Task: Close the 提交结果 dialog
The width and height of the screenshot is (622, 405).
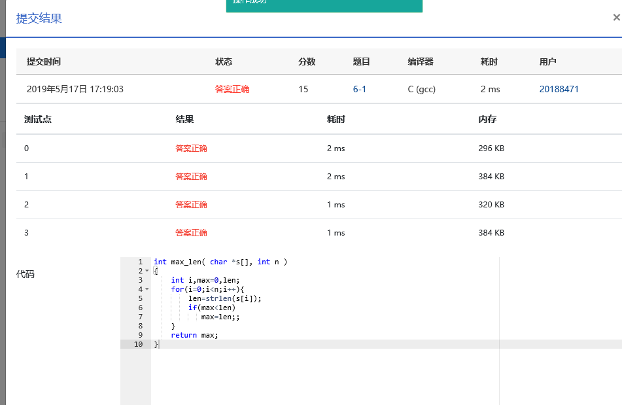Action: 617,18
